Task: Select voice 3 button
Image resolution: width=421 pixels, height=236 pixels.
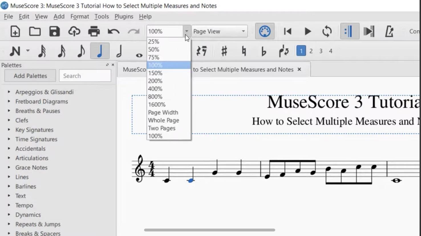Action: (x=321, y=51)
